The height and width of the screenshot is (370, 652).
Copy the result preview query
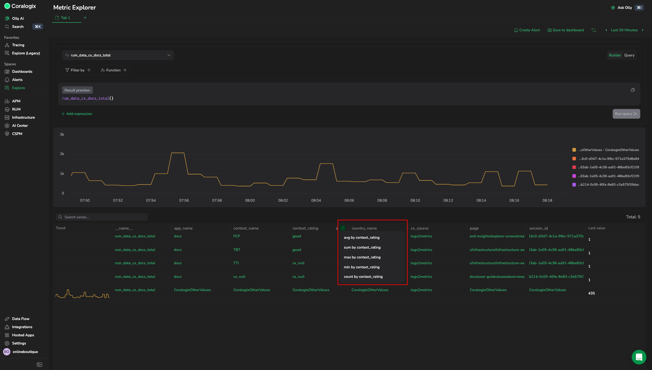(633, 90)
